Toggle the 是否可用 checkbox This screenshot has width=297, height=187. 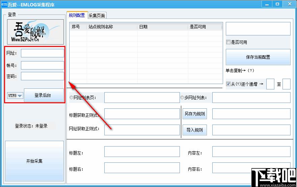pyautogui.click(x=228, y=42)
